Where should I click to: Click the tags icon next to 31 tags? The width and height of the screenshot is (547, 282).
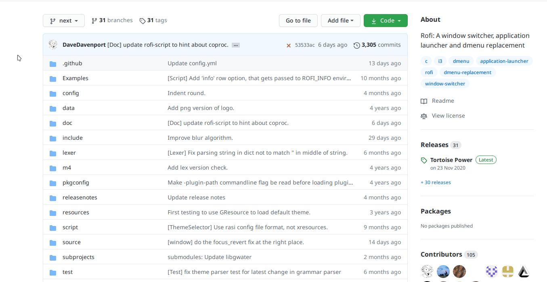tap(143, 21)
